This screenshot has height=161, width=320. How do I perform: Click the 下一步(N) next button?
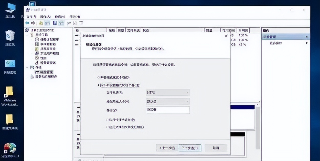coord(190,148)
